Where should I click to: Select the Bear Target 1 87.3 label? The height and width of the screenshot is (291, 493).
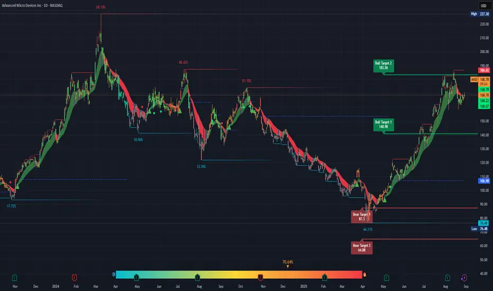pos(362,217)
